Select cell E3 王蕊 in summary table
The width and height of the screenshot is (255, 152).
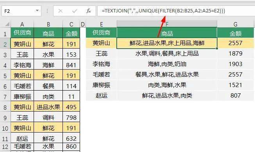101,54
